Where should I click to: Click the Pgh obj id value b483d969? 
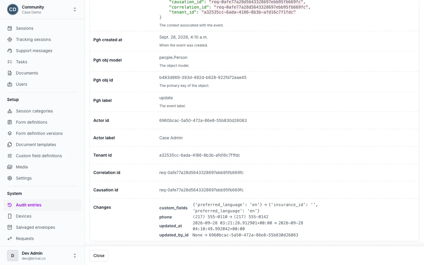tap(203, 77)
